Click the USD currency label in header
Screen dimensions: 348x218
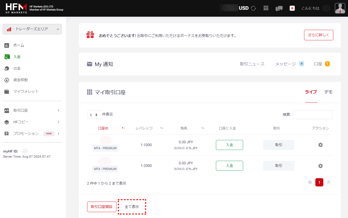[244, 8]
